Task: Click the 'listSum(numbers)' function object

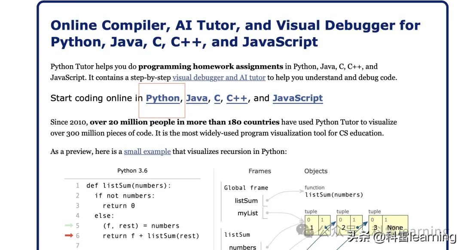Action: tap(334, 195)
